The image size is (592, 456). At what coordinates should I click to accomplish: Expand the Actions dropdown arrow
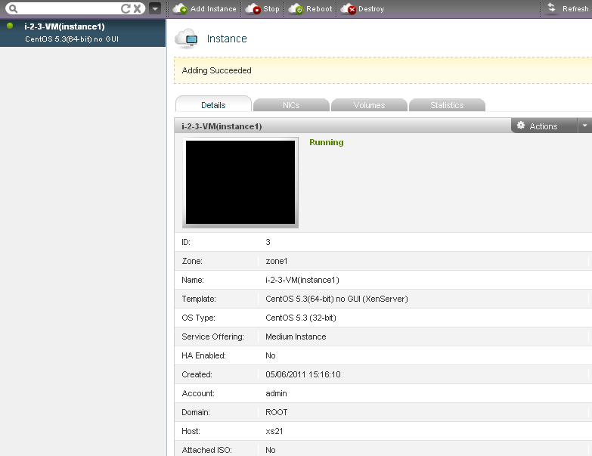coord(585,126)
